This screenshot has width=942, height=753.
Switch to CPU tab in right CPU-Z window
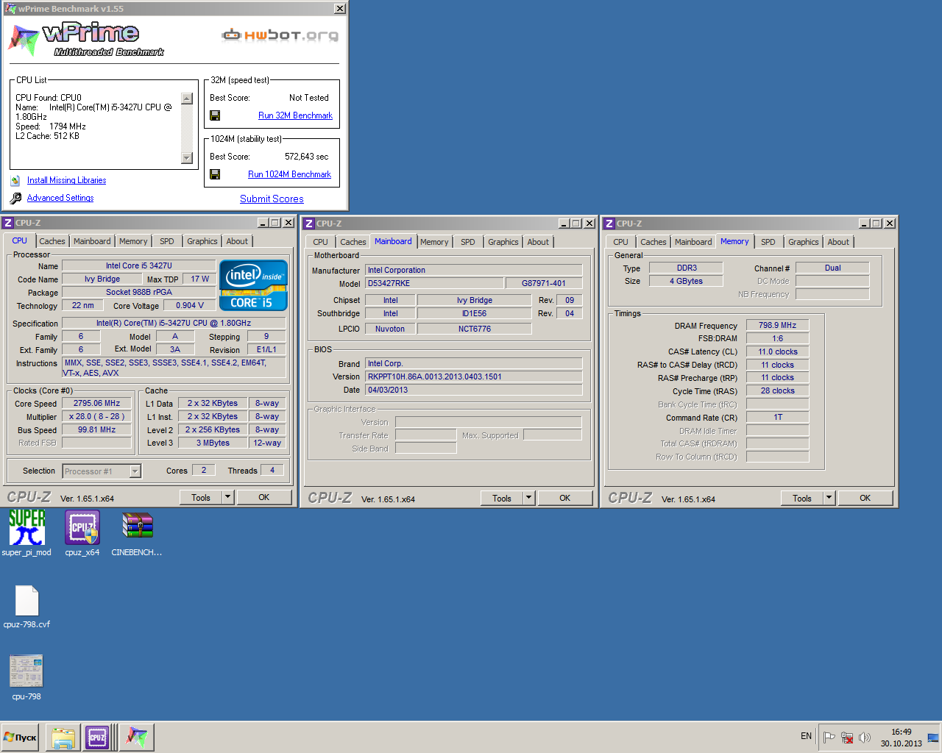(621, 242)
